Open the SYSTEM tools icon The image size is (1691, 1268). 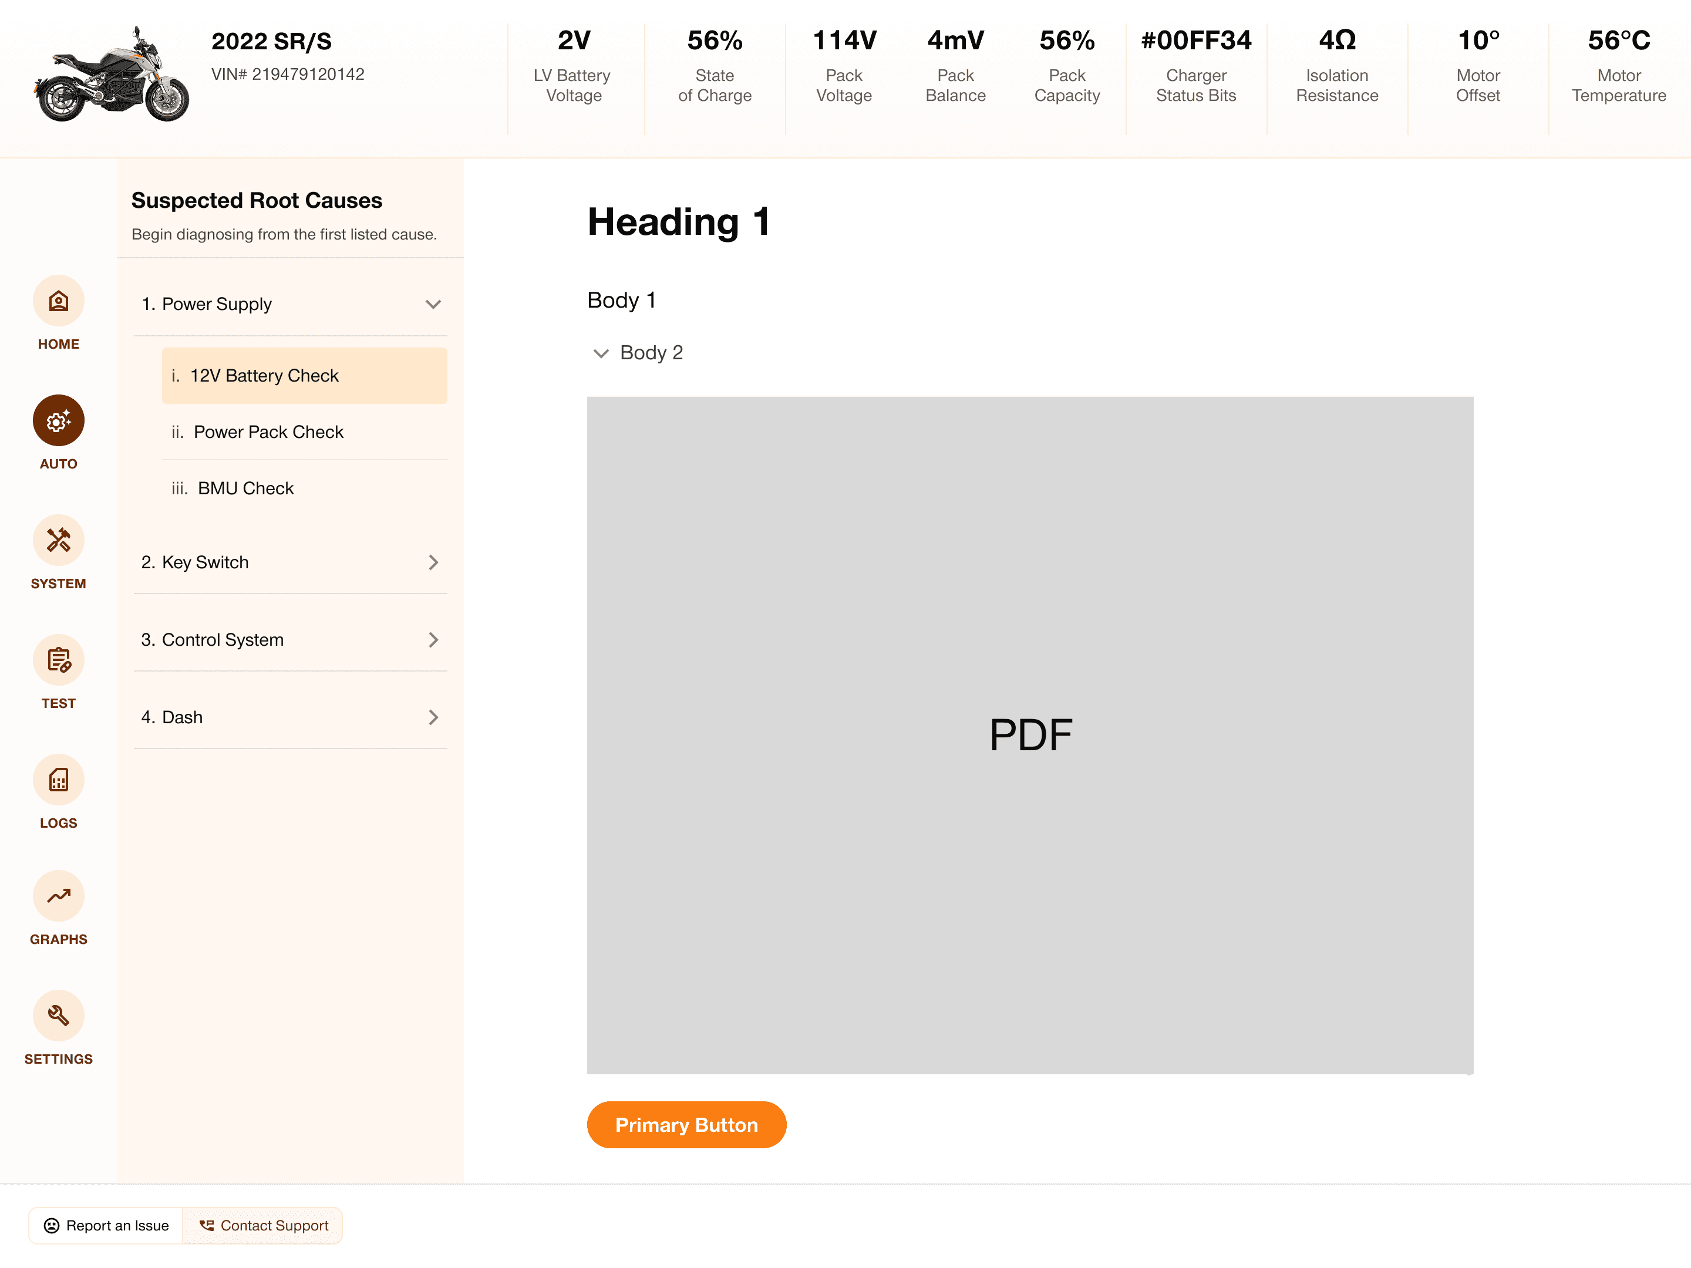(x=58, y=541)
